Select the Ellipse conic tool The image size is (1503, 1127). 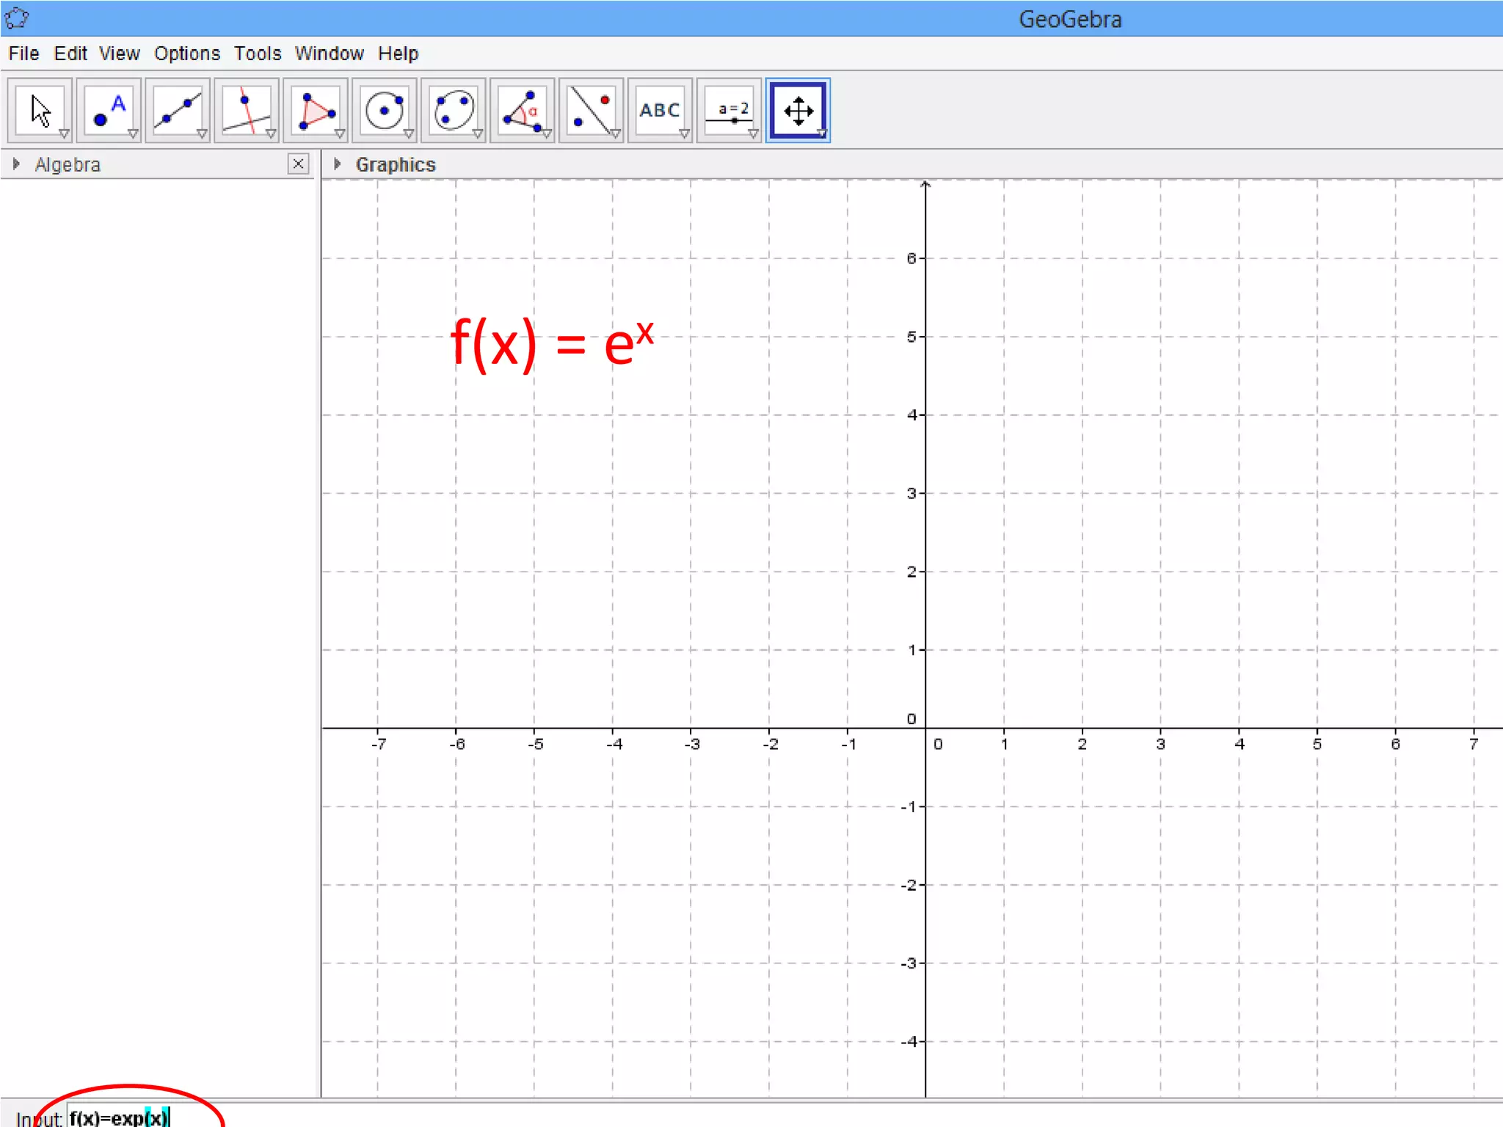click(x=454, y=110)
